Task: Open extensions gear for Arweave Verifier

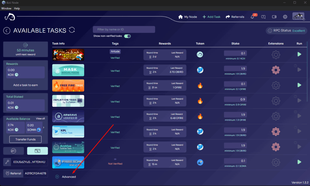Action: [276, 116]
